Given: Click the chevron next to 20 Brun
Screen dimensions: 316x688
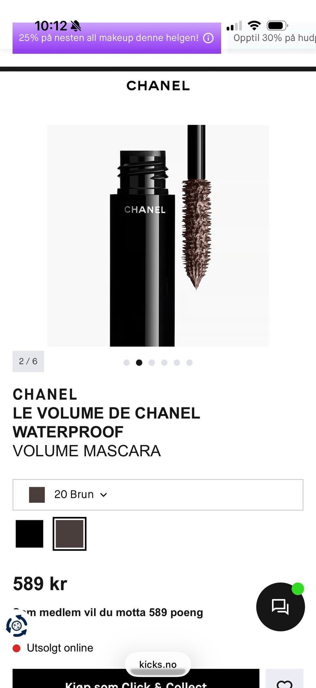Looking at the screenshot, I should tap(103, 494).
